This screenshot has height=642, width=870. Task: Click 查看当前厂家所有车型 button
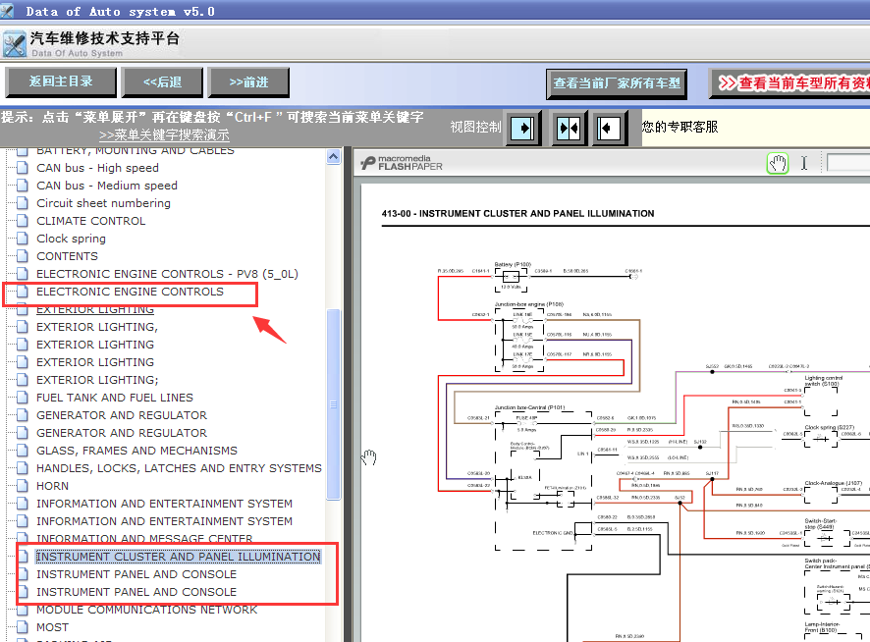tap(617, 83)
